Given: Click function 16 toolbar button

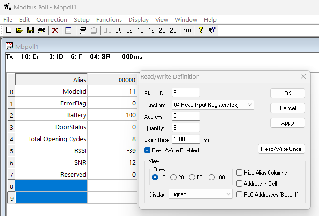Looking at the screenshot, I should coord(151,30).
